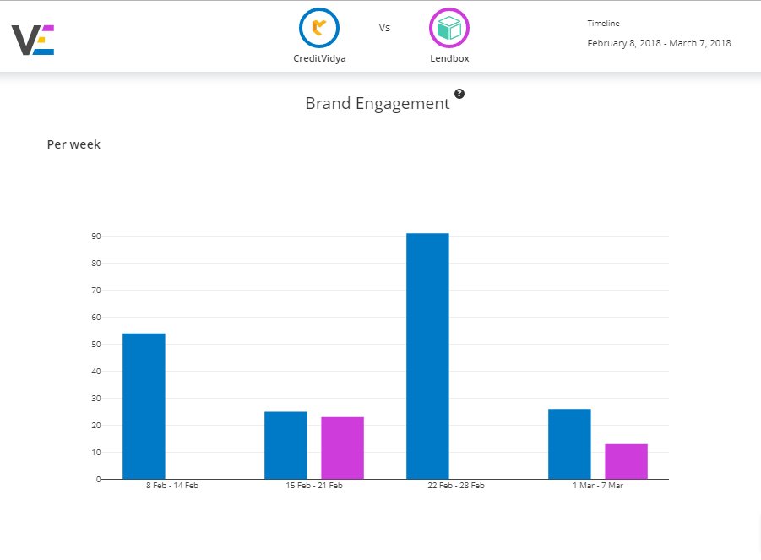The height and width of the screenshot is (560, 761).
Task: Click the Brand Engagement title
Action: [x=378, y=103]
